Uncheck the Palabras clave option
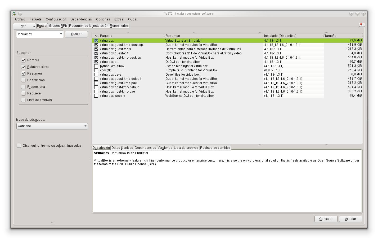The height and width of the screenshot is (239, 378). coord(24,67)
